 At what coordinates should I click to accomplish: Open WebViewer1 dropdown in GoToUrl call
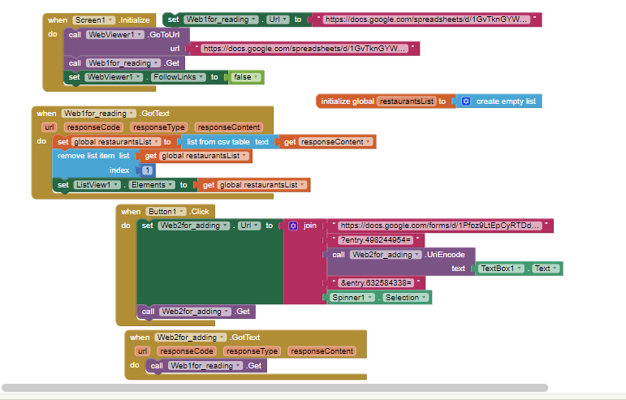[115, 34]
